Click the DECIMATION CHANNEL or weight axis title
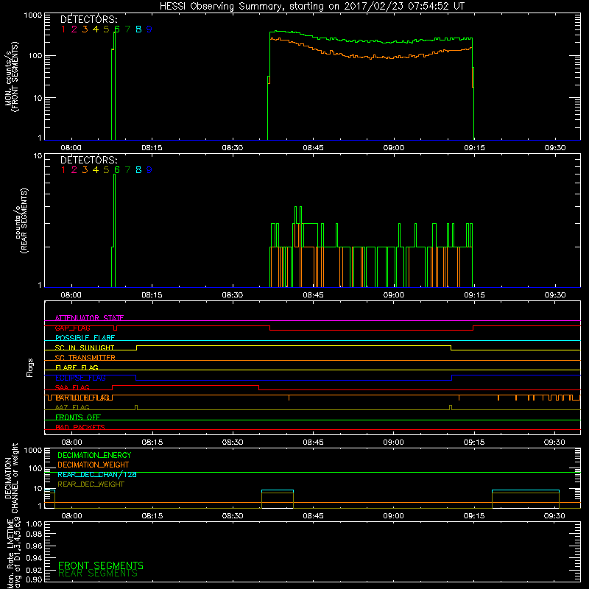589x589 pixels. [x=11, y=478]
